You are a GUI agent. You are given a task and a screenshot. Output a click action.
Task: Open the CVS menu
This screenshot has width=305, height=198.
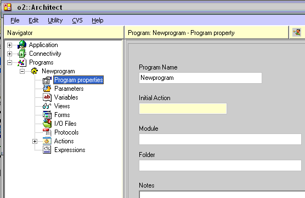77,20
